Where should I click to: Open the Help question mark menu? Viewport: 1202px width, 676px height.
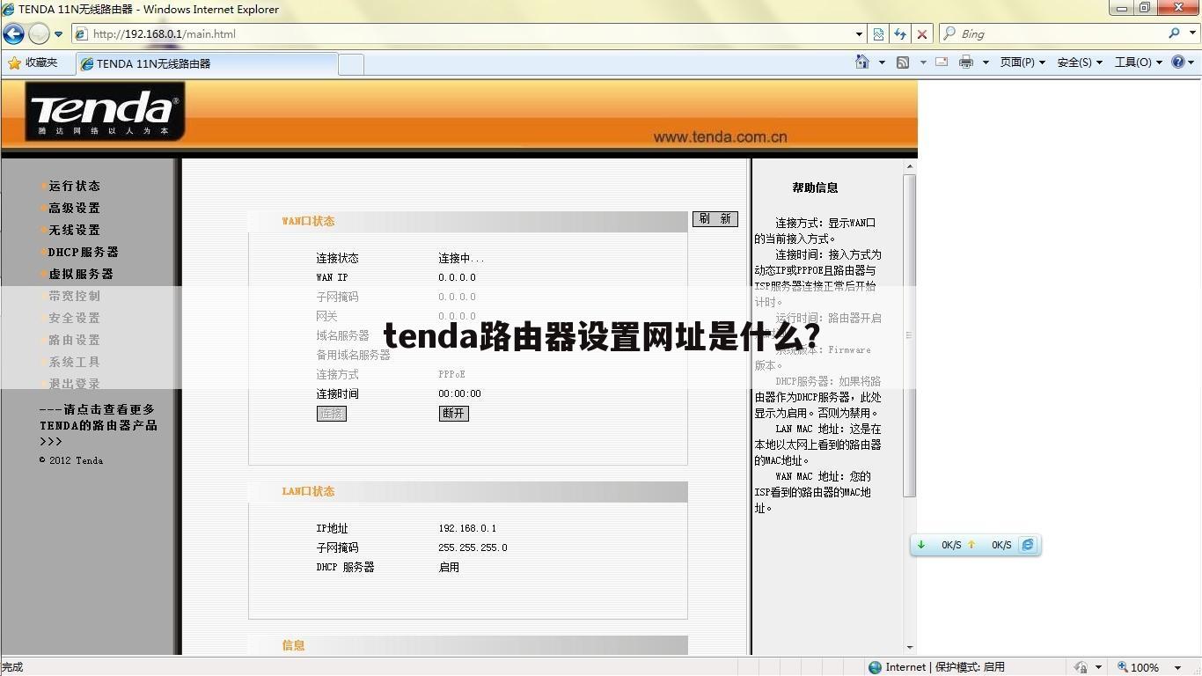pyautogui.click(x=1183, y=62)
